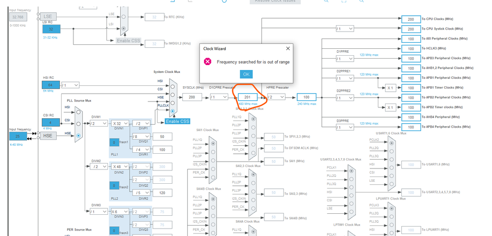This screenshot has width=492, height=236.
Task: Click the APB1 timer X 1 multiplier box
Action: (x=390, y=88)
